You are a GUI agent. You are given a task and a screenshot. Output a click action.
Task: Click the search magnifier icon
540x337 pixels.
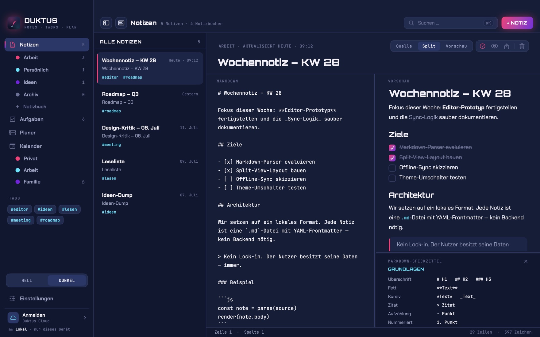click(411, 23)
